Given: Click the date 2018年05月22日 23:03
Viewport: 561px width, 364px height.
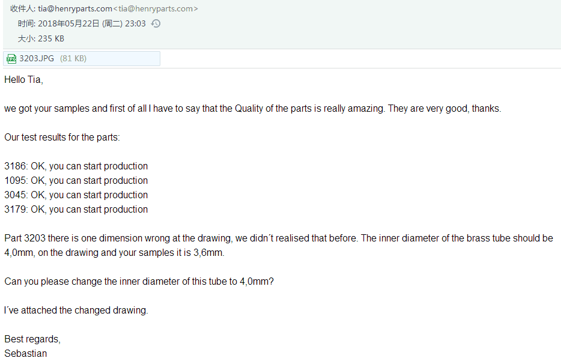Looking at the screenshot, I should coord(91,23).
